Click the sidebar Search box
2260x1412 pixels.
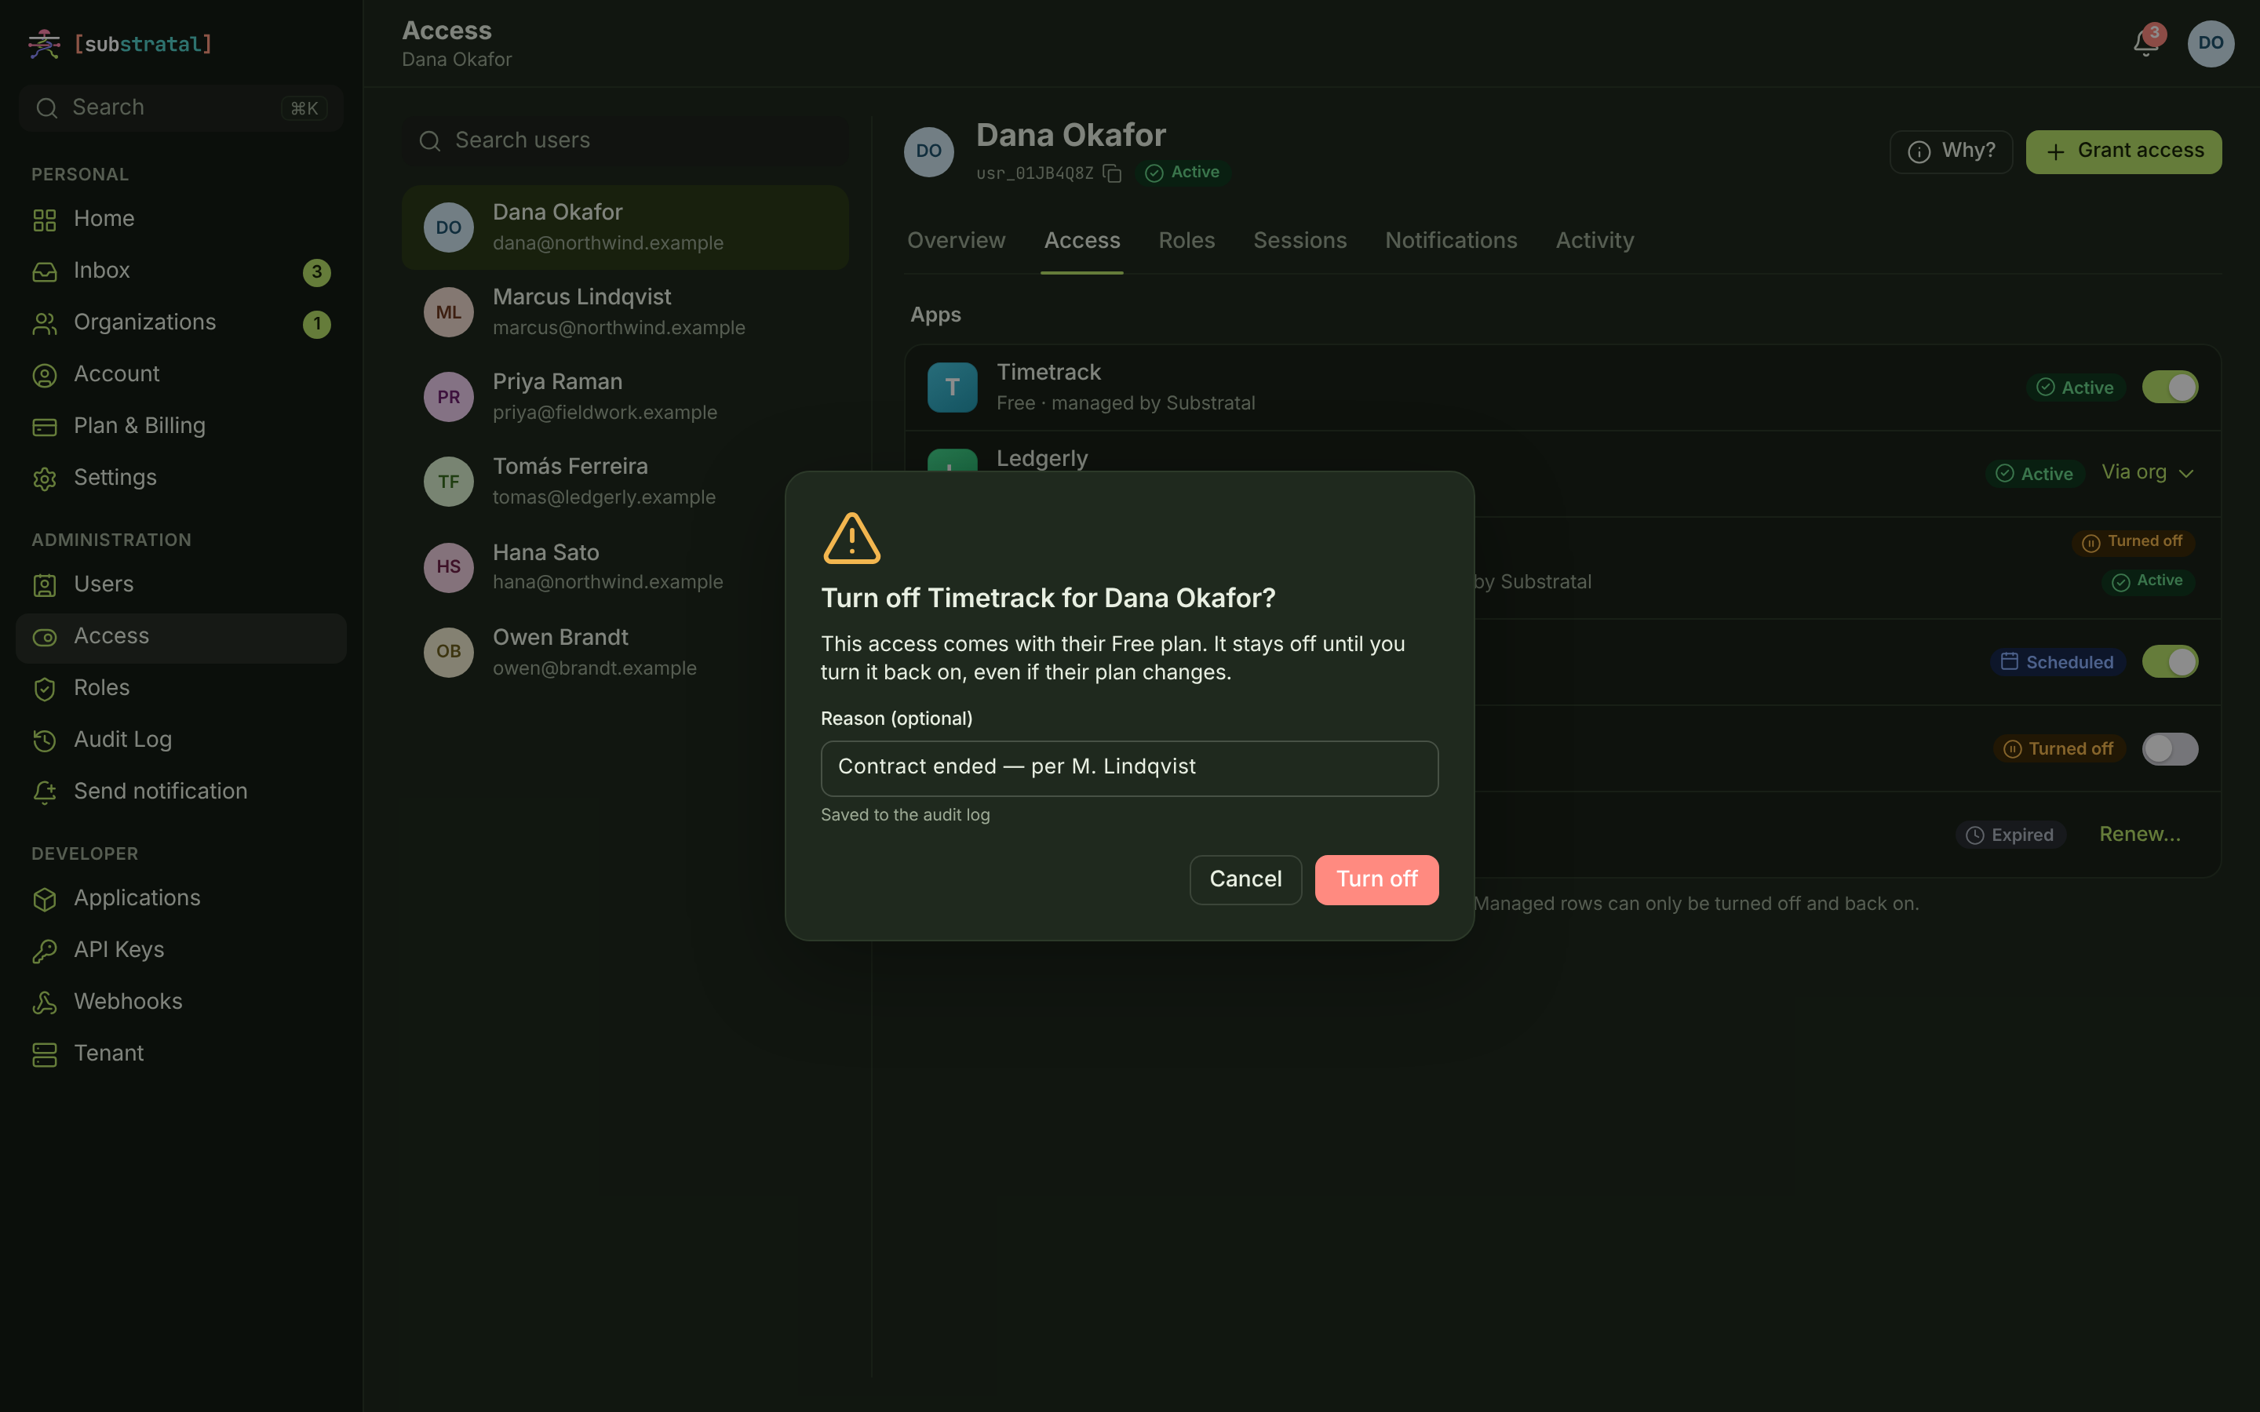pyautogui.click(x=180, y=107)
